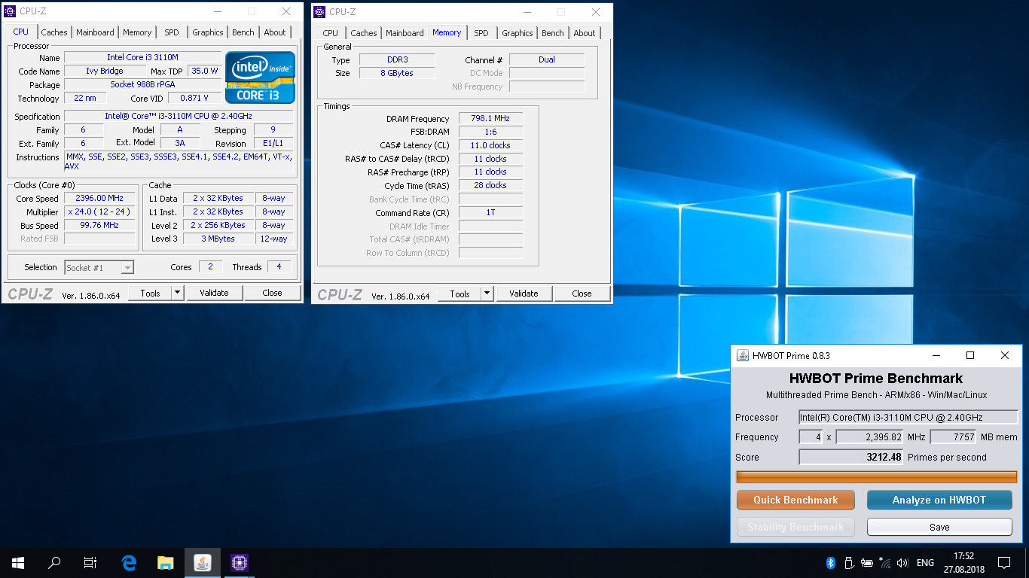1029x578 pixels.
Task: Switch to CPU-Z taskbar icon
Action: 239,562
